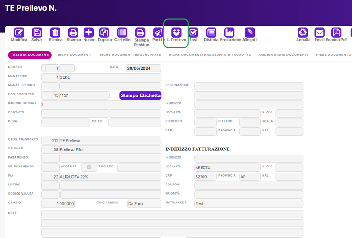The image size is (352, 238).
Task: Switch to Righe Documenti tab
Action: pos(74,55)
